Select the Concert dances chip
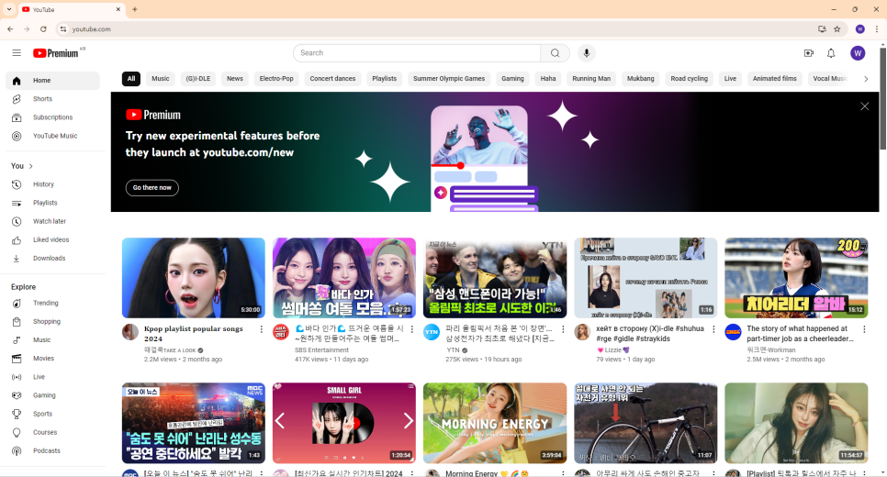Image resolution: width=887 pixels, height=477 pixels. pyautogui.click(x=332, y=79)
